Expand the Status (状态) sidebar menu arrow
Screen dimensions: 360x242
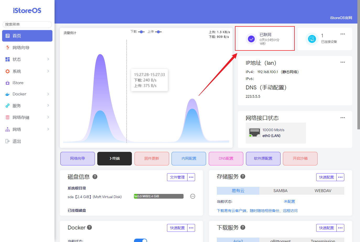(x=48, y=59)
